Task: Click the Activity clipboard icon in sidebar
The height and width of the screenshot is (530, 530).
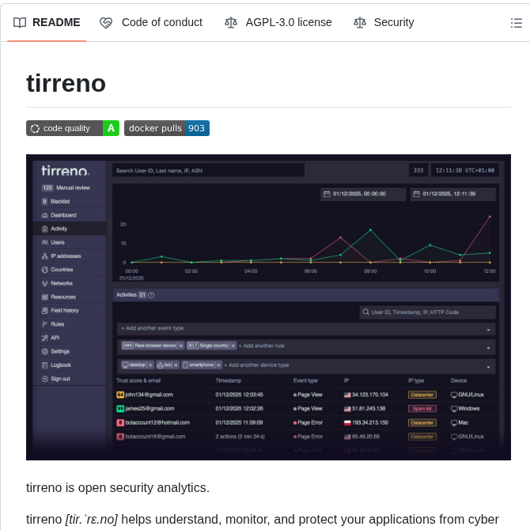Action: tap(44, 229)
